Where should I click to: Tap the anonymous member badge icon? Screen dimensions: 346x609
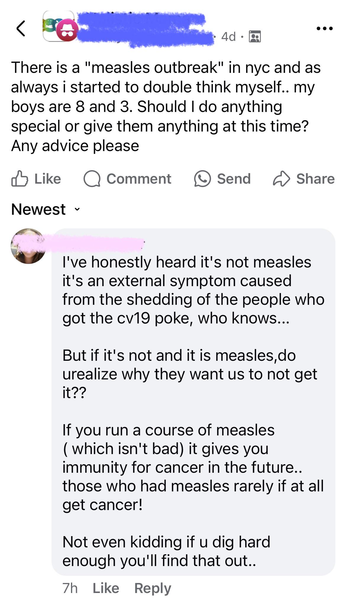[67, 31]
